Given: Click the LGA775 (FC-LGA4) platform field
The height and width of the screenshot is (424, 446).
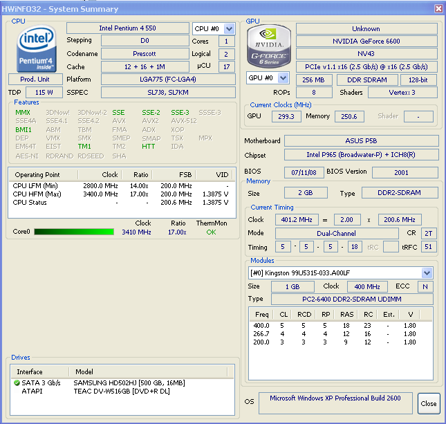Looking at the screenshot, I should click(168, 79).
